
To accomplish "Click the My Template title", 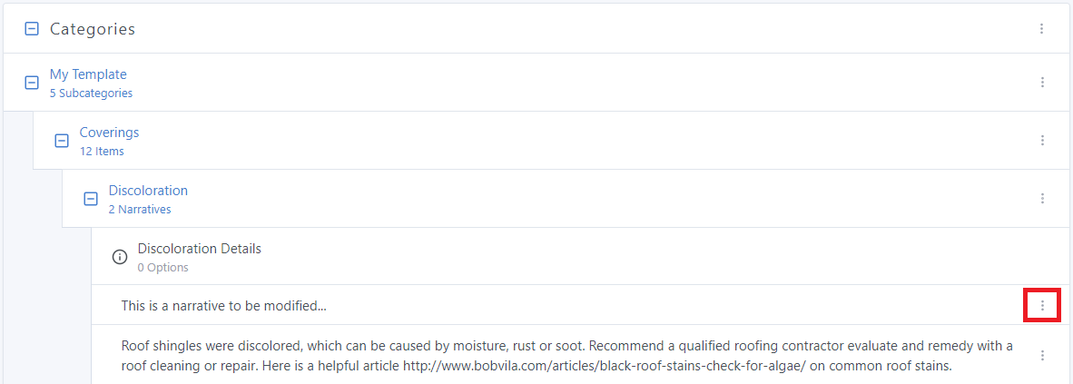I will pyautogui.click(x=88, y=74).
